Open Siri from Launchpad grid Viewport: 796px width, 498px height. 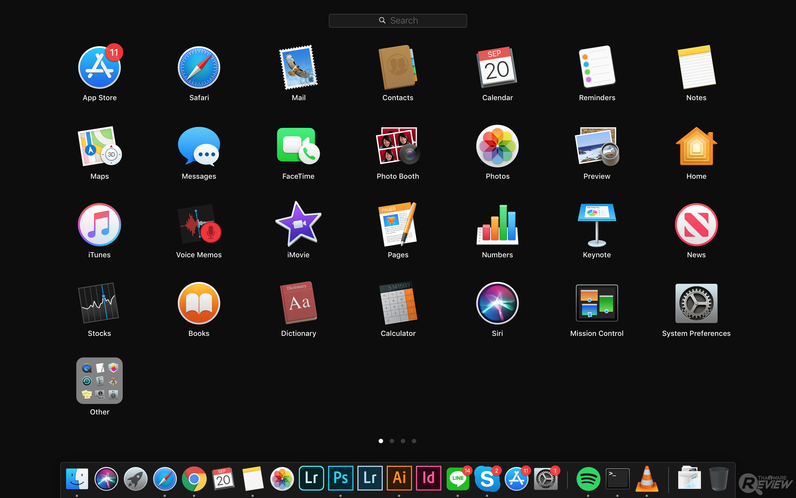(x=497, y=303)
